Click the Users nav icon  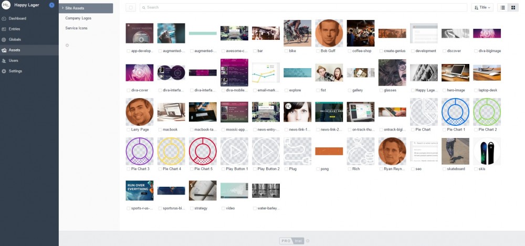click(4, 60)
